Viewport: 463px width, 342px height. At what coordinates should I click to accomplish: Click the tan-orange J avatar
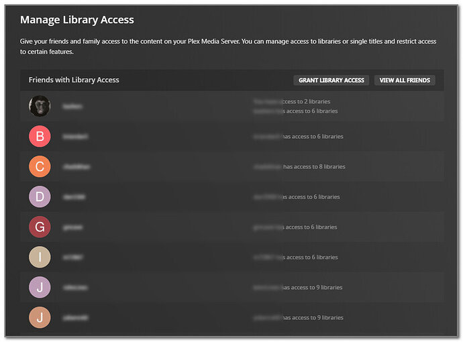40,317
